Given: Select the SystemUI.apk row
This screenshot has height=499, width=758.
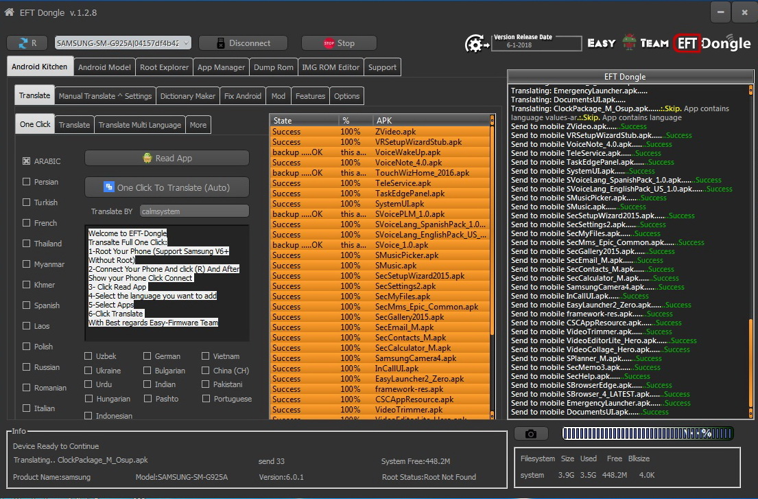Looking at the screenshot, I should 380,204.
